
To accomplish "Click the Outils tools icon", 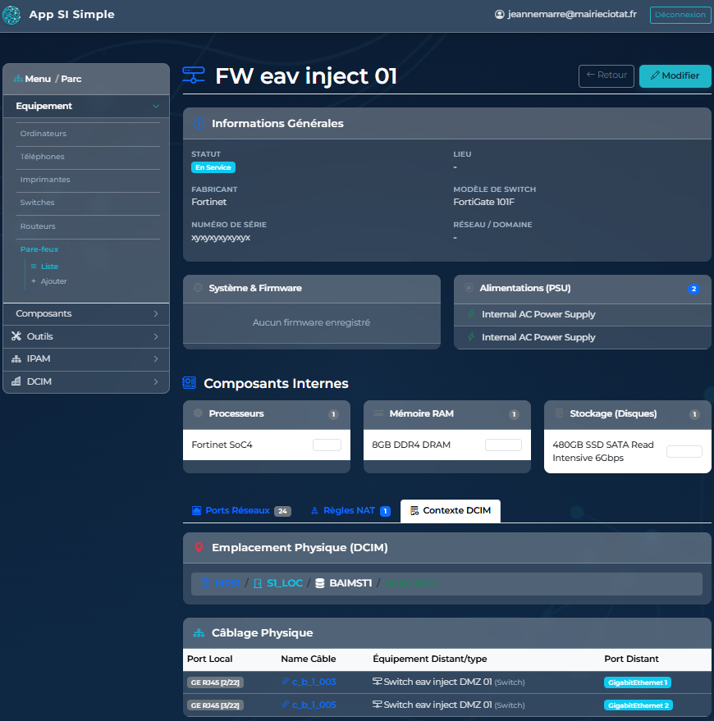I will [16, 336].
